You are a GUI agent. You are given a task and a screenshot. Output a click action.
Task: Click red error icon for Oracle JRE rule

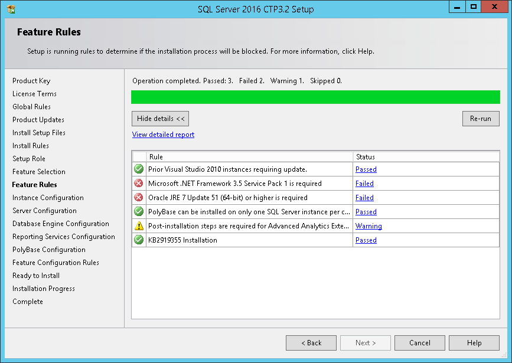(x=139, y=198)
